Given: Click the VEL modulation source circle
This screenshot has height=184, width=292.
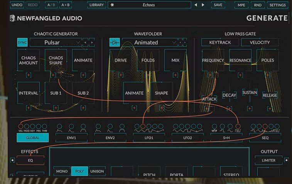Looking at the screenshot, I should point(21,126).
